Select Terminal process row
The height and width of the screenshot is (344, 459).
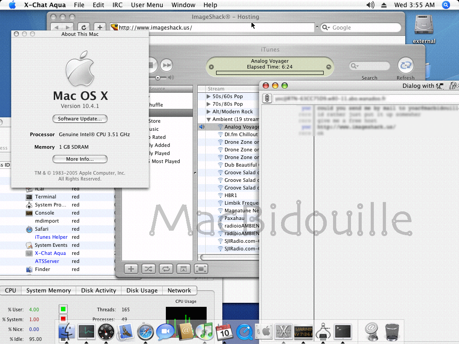point(57,197)
